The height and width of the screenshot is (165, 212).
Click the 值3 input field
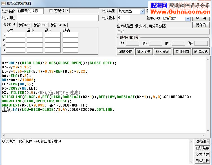[178, 43]
